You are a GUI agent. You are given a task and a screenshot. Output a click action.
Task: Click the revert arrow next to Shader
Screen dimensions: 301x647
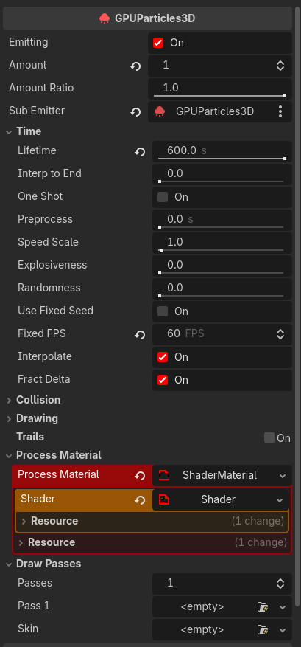click(140, 500)
